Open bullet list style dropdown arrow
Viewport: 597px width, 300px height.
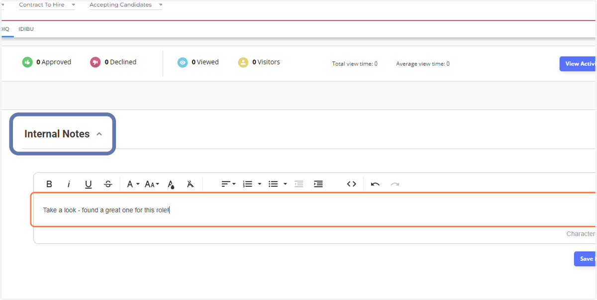[285, 184]
